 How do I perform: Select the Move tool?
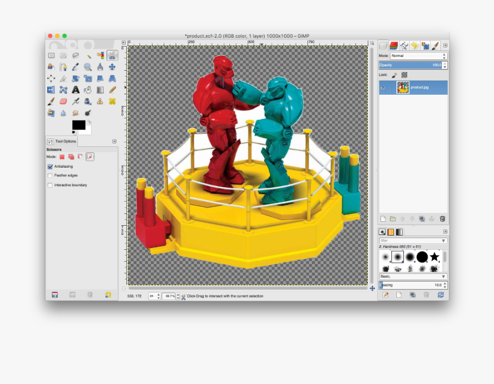112,67
